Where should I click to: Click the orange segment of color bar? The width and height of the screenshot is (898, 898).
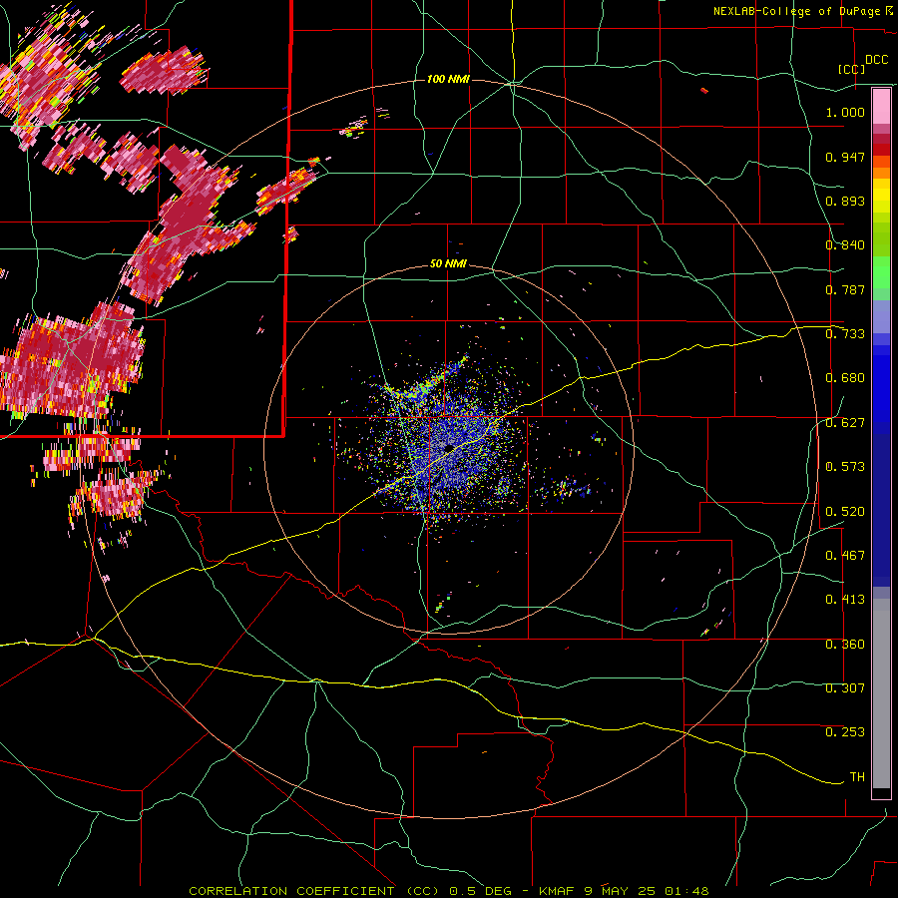881,173
